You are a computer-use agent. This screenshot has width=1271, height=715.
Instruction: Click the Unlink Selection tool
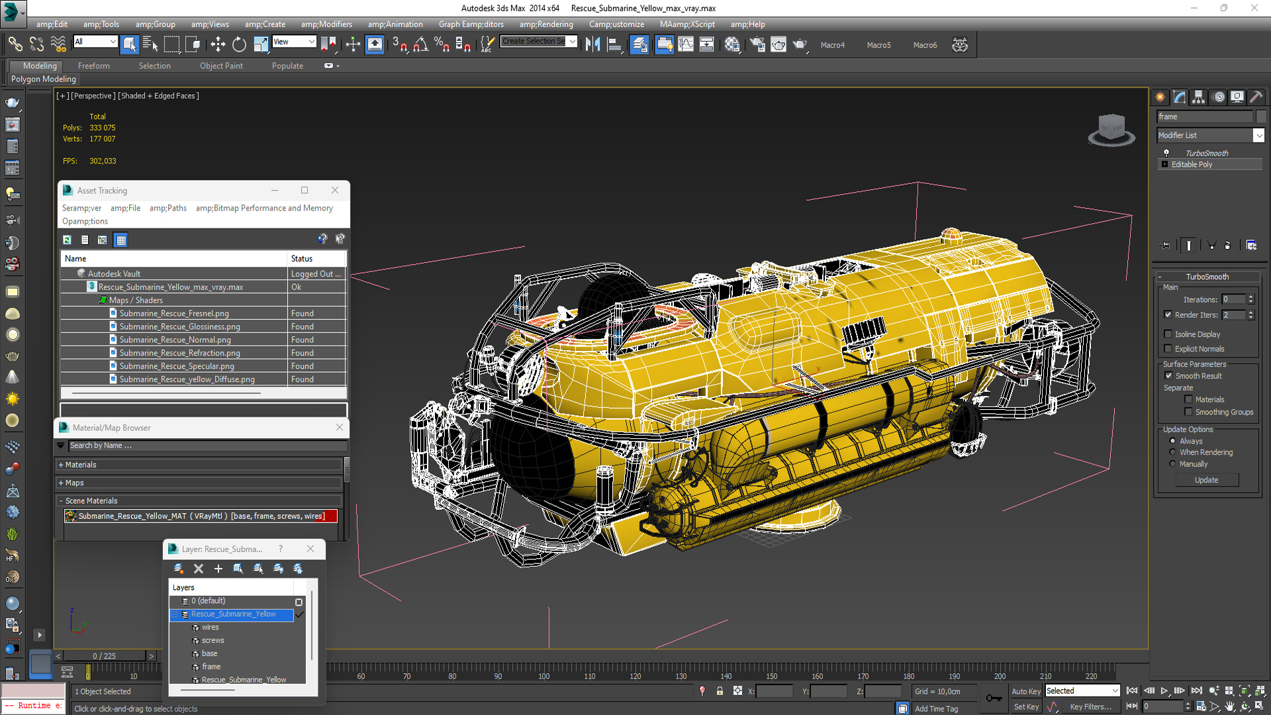36,44
